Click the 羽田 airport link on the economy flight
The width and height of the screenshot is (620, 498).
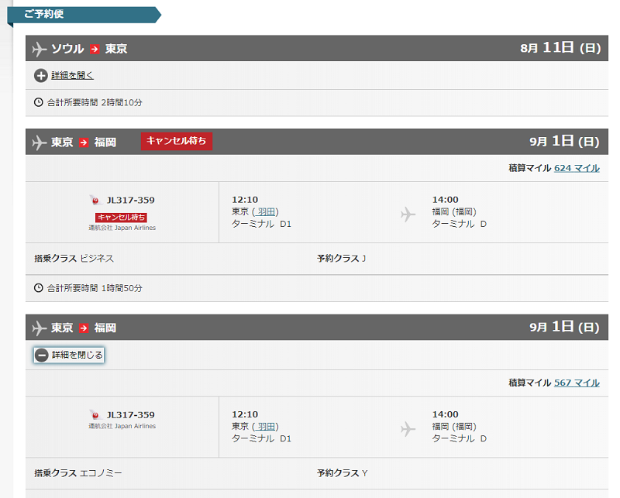(x=266, y=427)
